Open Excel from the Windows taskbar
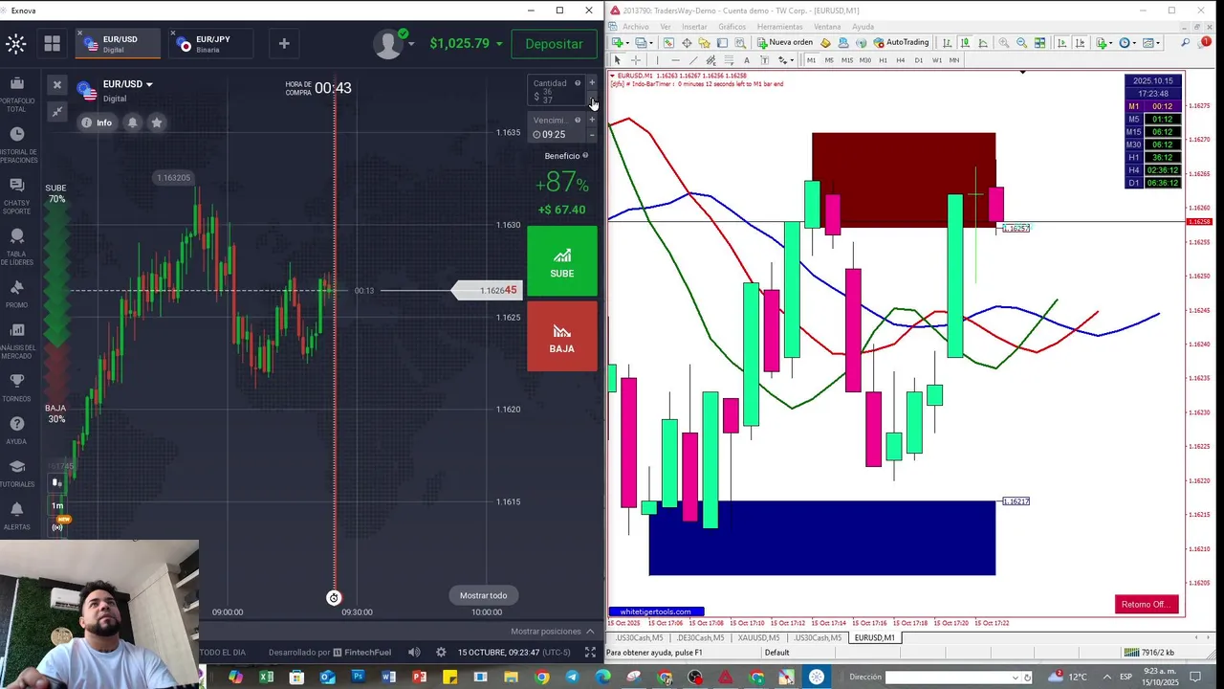 click(x=266, y=678)
